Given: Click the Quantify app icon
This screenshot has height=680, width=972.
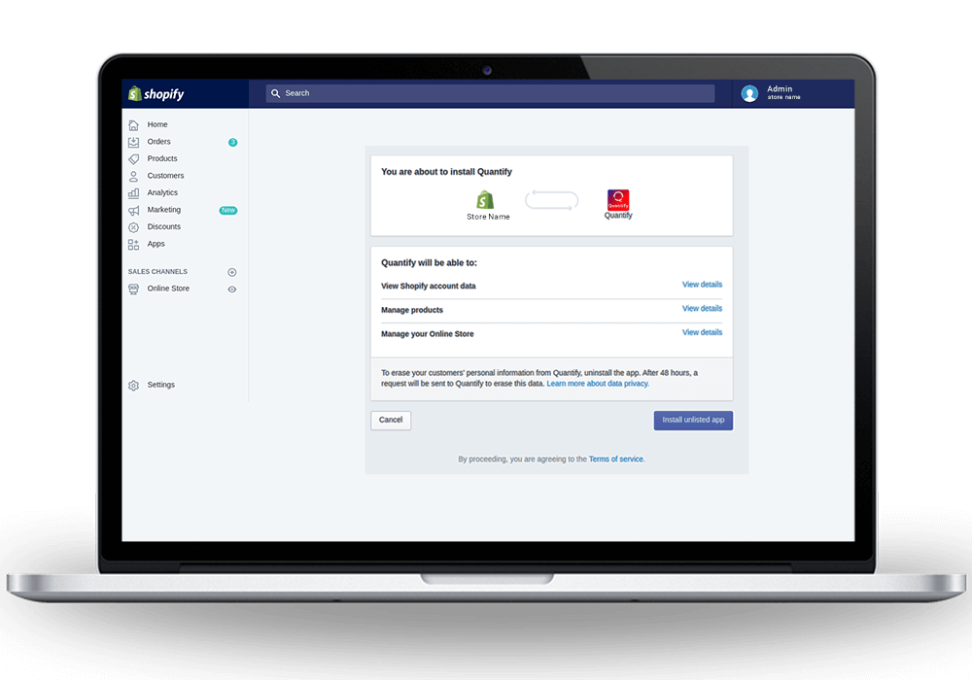Looking at the screenshot, I should [618, 199].
